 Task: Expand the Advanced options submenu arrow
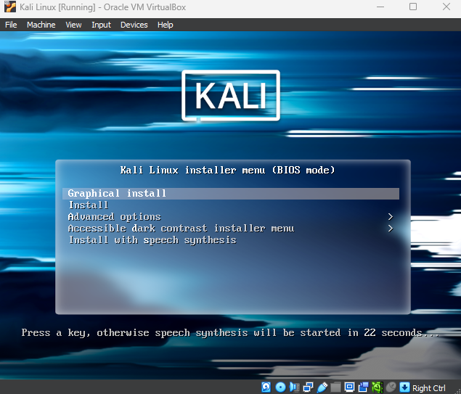pos(391,217)
